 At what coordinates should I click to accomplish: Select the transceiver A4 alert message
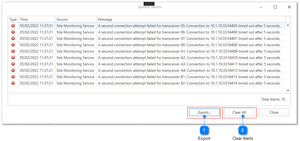[x=189, y=70]
